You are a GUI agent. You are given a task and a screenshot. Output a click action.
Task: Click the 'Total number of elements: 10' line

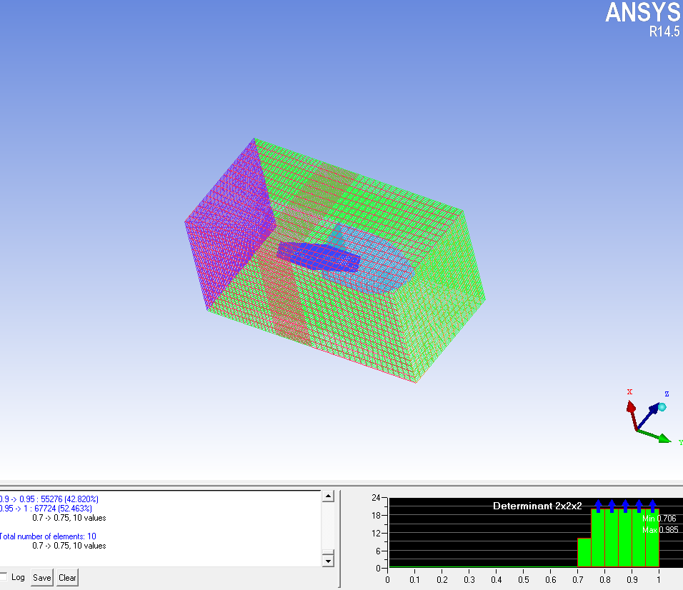(48, 536)
